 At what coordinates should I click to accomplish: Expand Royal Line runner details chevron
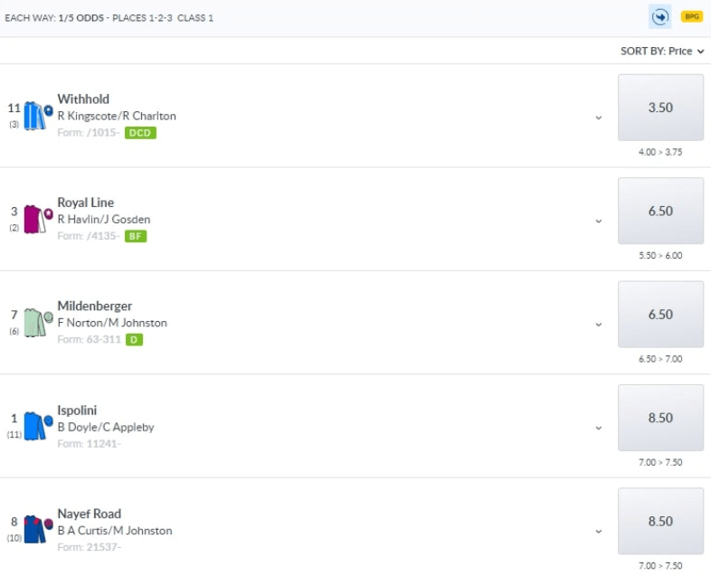(x=599, y=221)
